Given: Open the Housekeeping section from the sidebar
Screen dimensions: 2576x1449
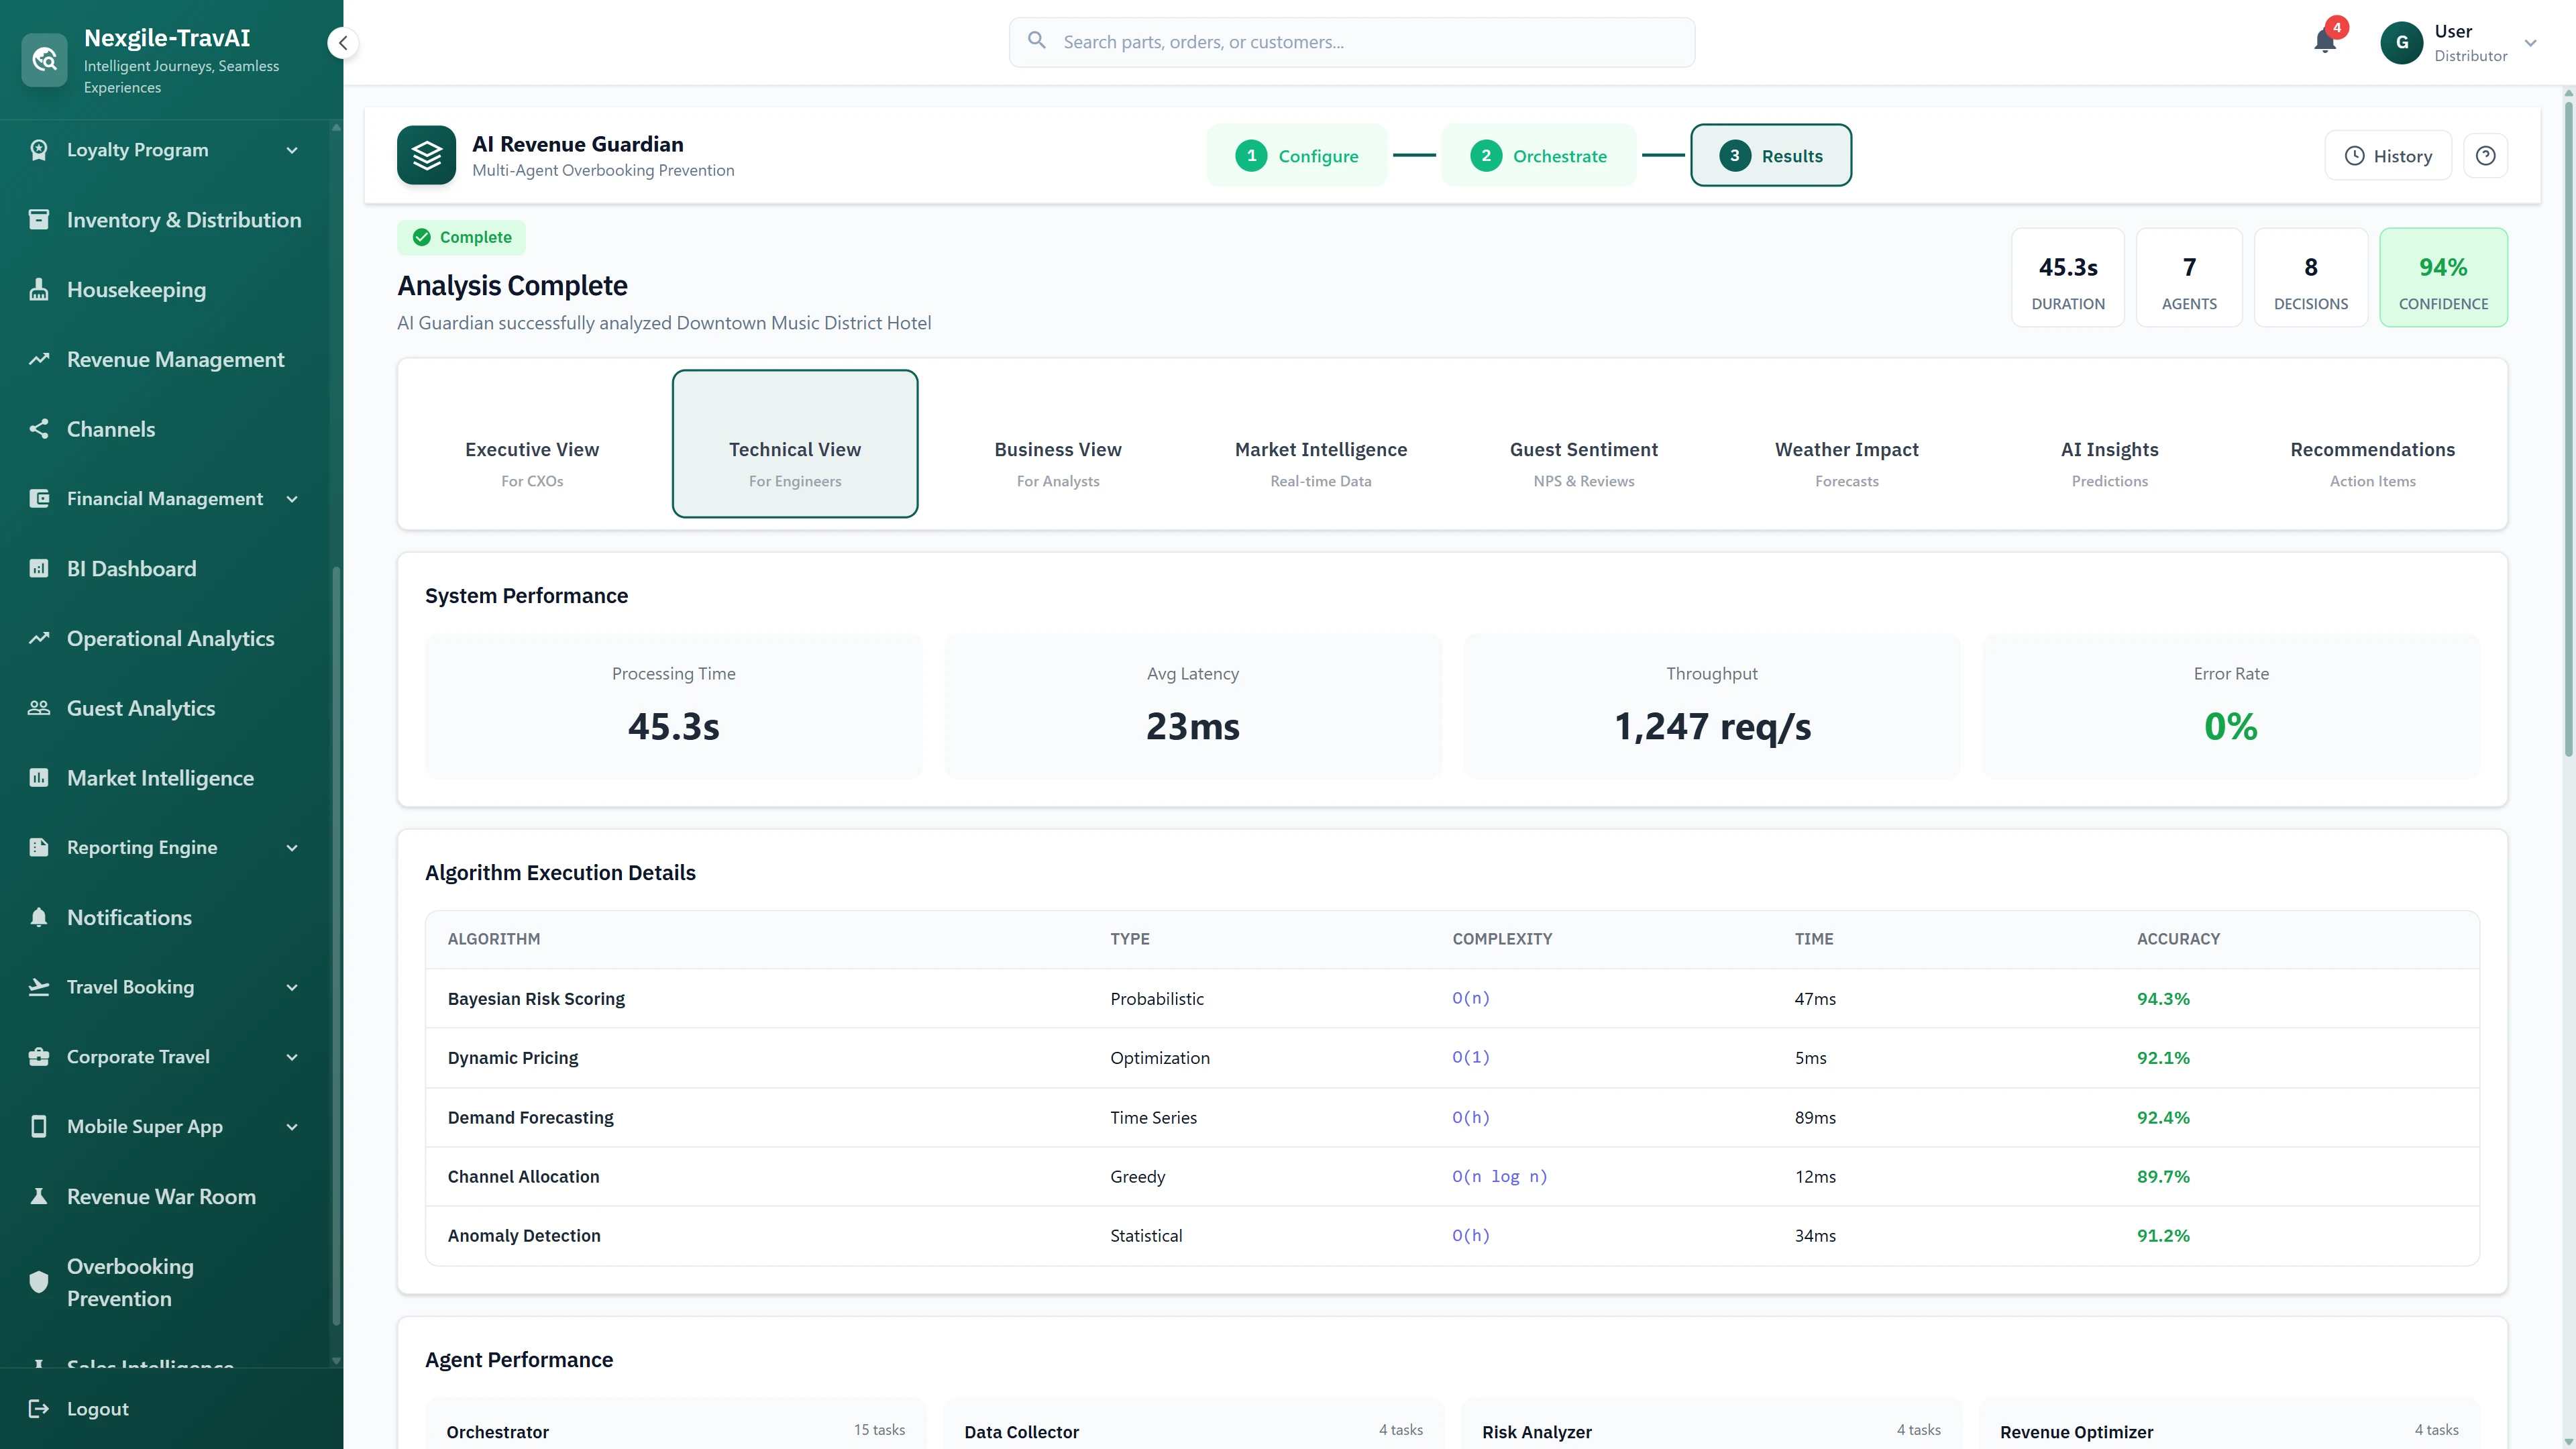Looking at the screenshot, I should point(39,289).
